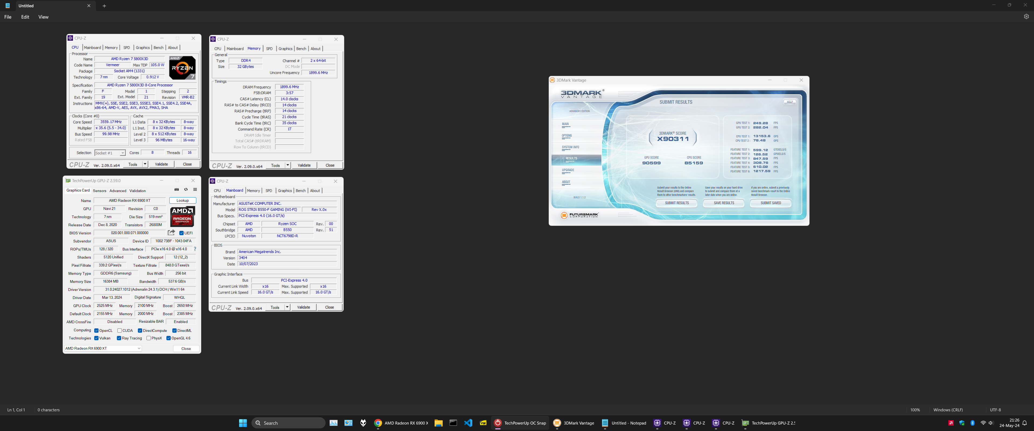The height and width of the screenshot is (431, 1034).
Task: Toggle the Ray Tracing checkbox
Action: click(119, 338)
